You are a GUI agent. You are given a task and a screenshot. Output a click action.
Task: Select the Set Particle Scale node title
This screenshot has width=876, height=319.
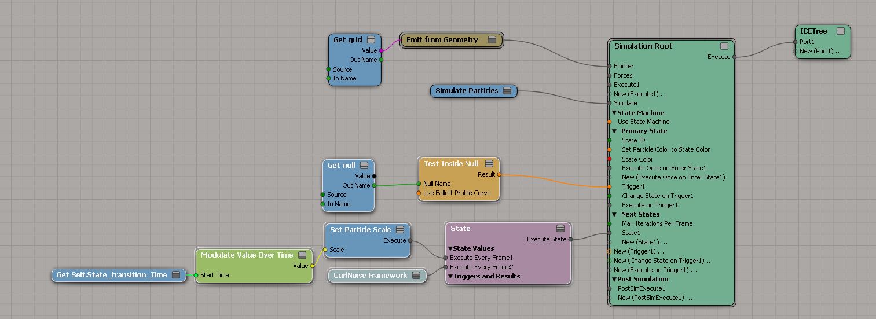pyautogui.click(x=360, y=230)
